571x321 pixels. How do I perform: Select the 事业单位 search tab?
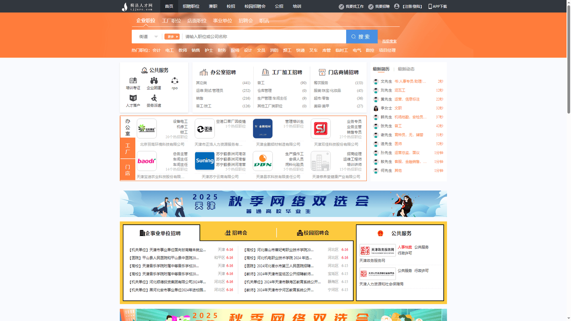tap(222, 21)
